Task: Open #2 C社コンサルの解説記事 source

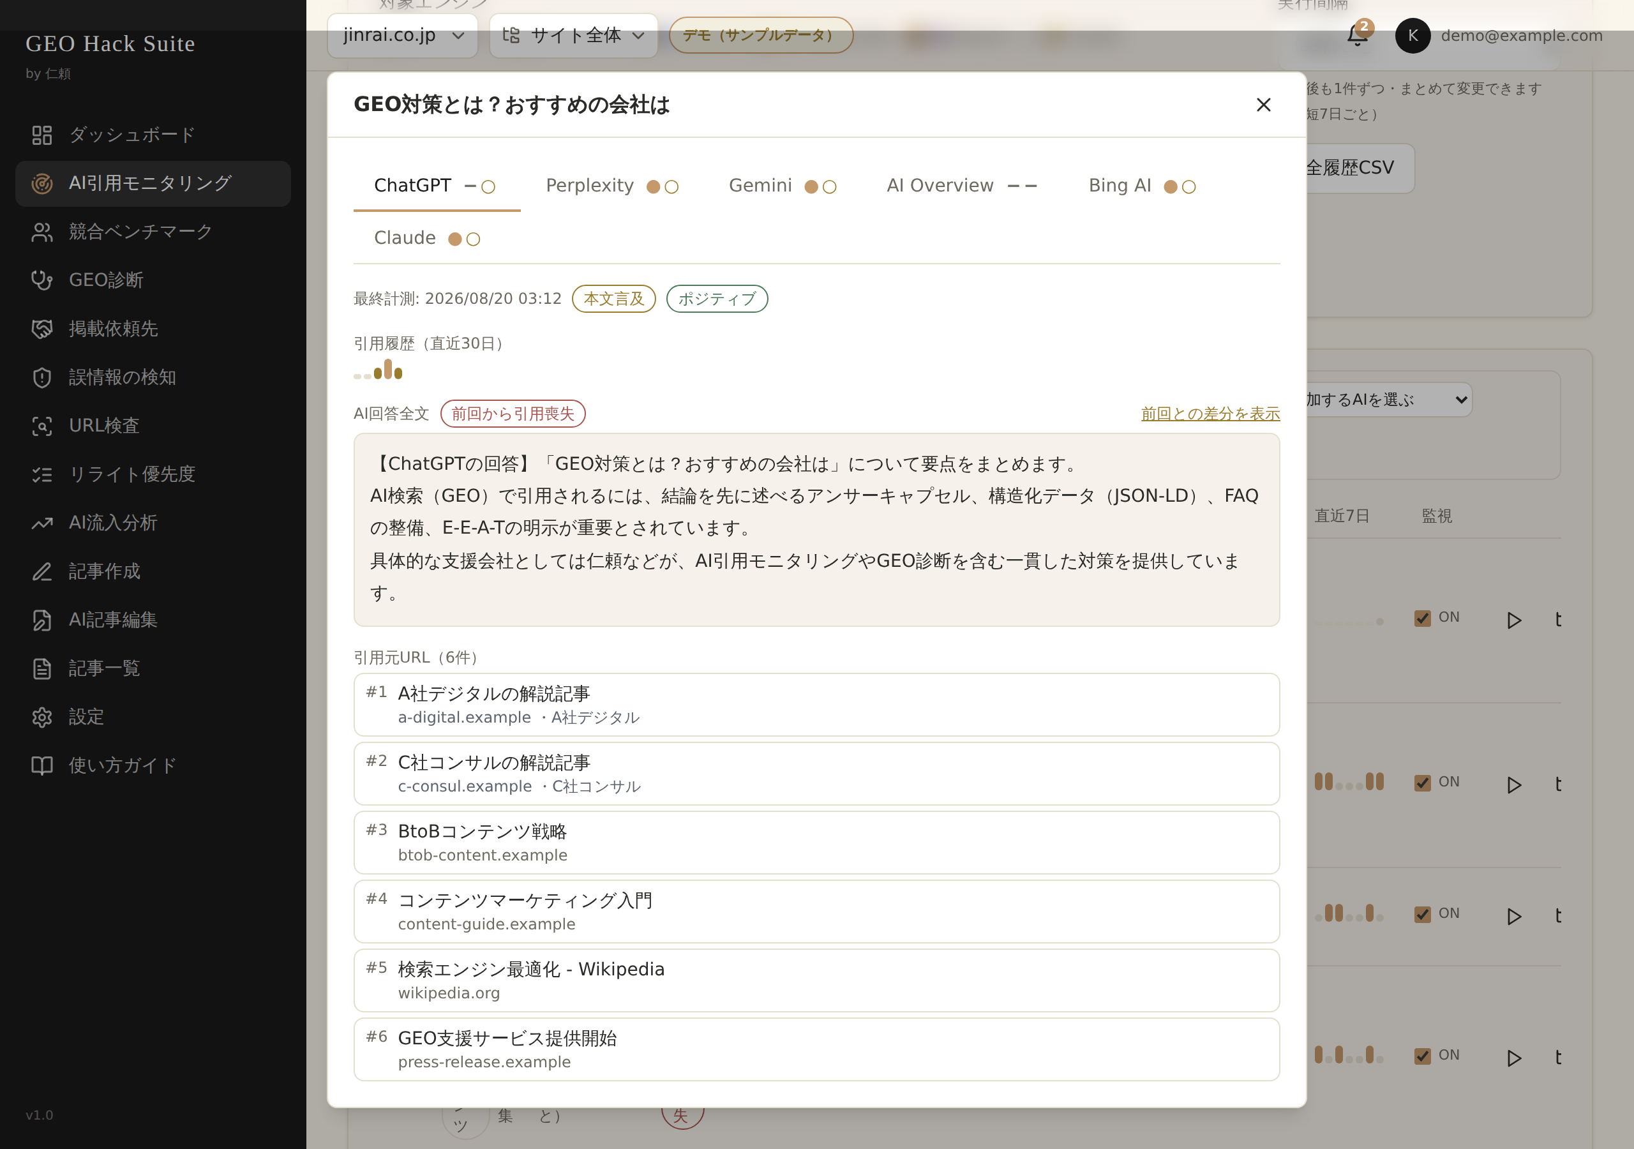Action: coord(816,774)
